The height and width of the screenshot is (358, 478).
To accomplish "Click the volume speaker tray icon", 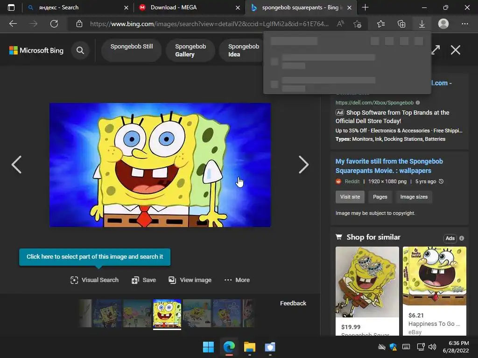I will pyautogui.click(x=432, y=347).
